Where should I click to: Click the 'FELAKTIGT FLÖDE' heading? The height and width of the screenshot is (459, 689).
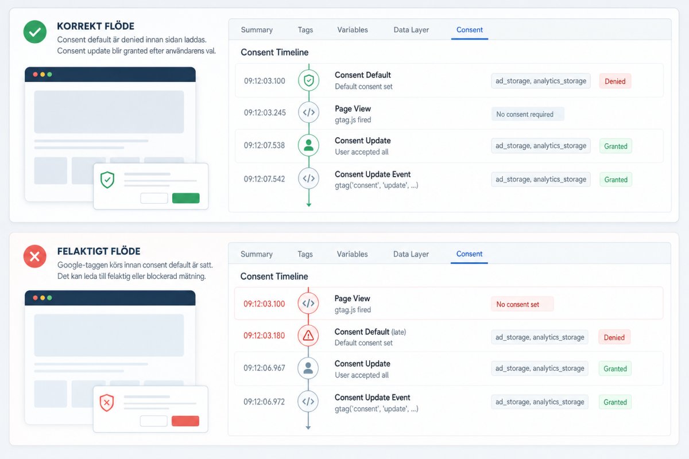[x=99, y=251]
